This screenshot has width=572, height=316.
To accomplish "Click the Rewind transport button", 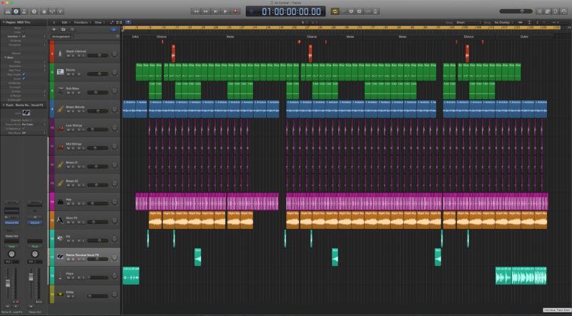I will point(196,11).
